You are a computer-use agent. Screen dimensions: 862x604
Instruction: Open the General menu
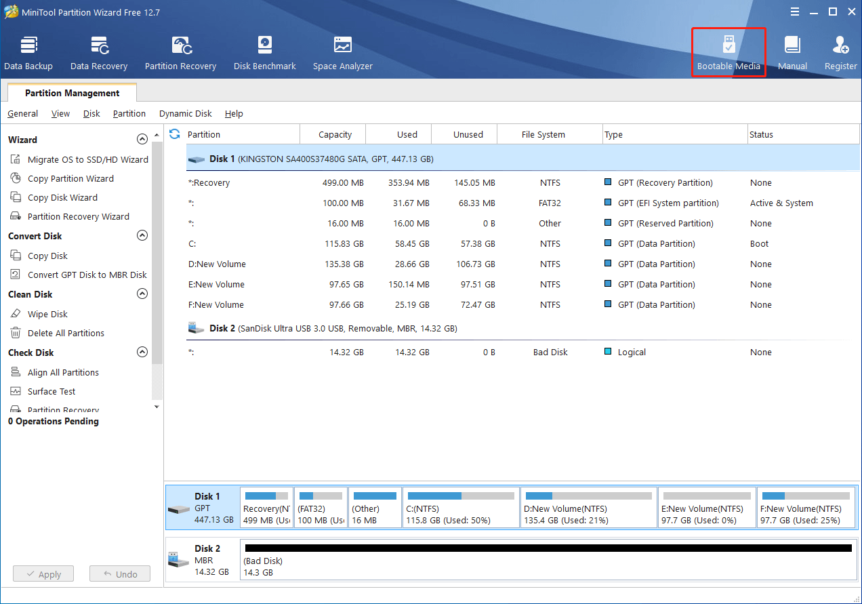click(x=23, y=114)
